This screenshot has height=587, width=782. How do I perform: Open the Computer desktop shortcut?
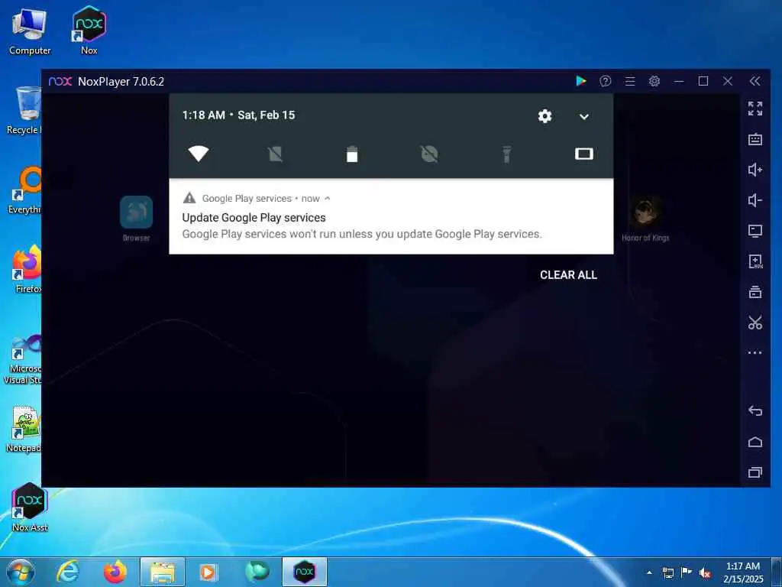(30, 31)
